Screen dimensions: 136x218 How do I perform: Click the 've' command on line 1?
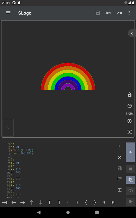[x=12, y=144]
